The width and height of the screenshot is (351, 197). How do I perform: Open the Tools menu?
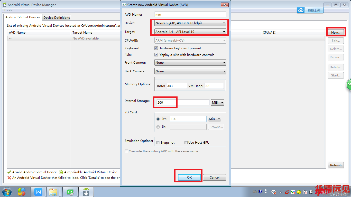8,10
